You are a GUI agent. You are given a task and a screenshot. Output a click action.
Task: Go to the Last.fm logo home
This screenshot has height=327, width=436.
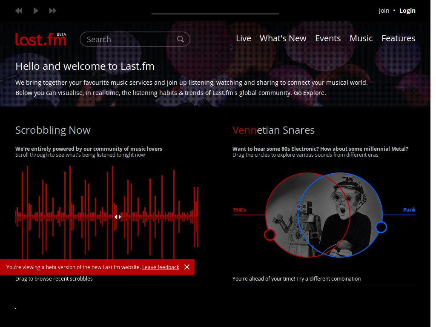(x=40, y=39)
